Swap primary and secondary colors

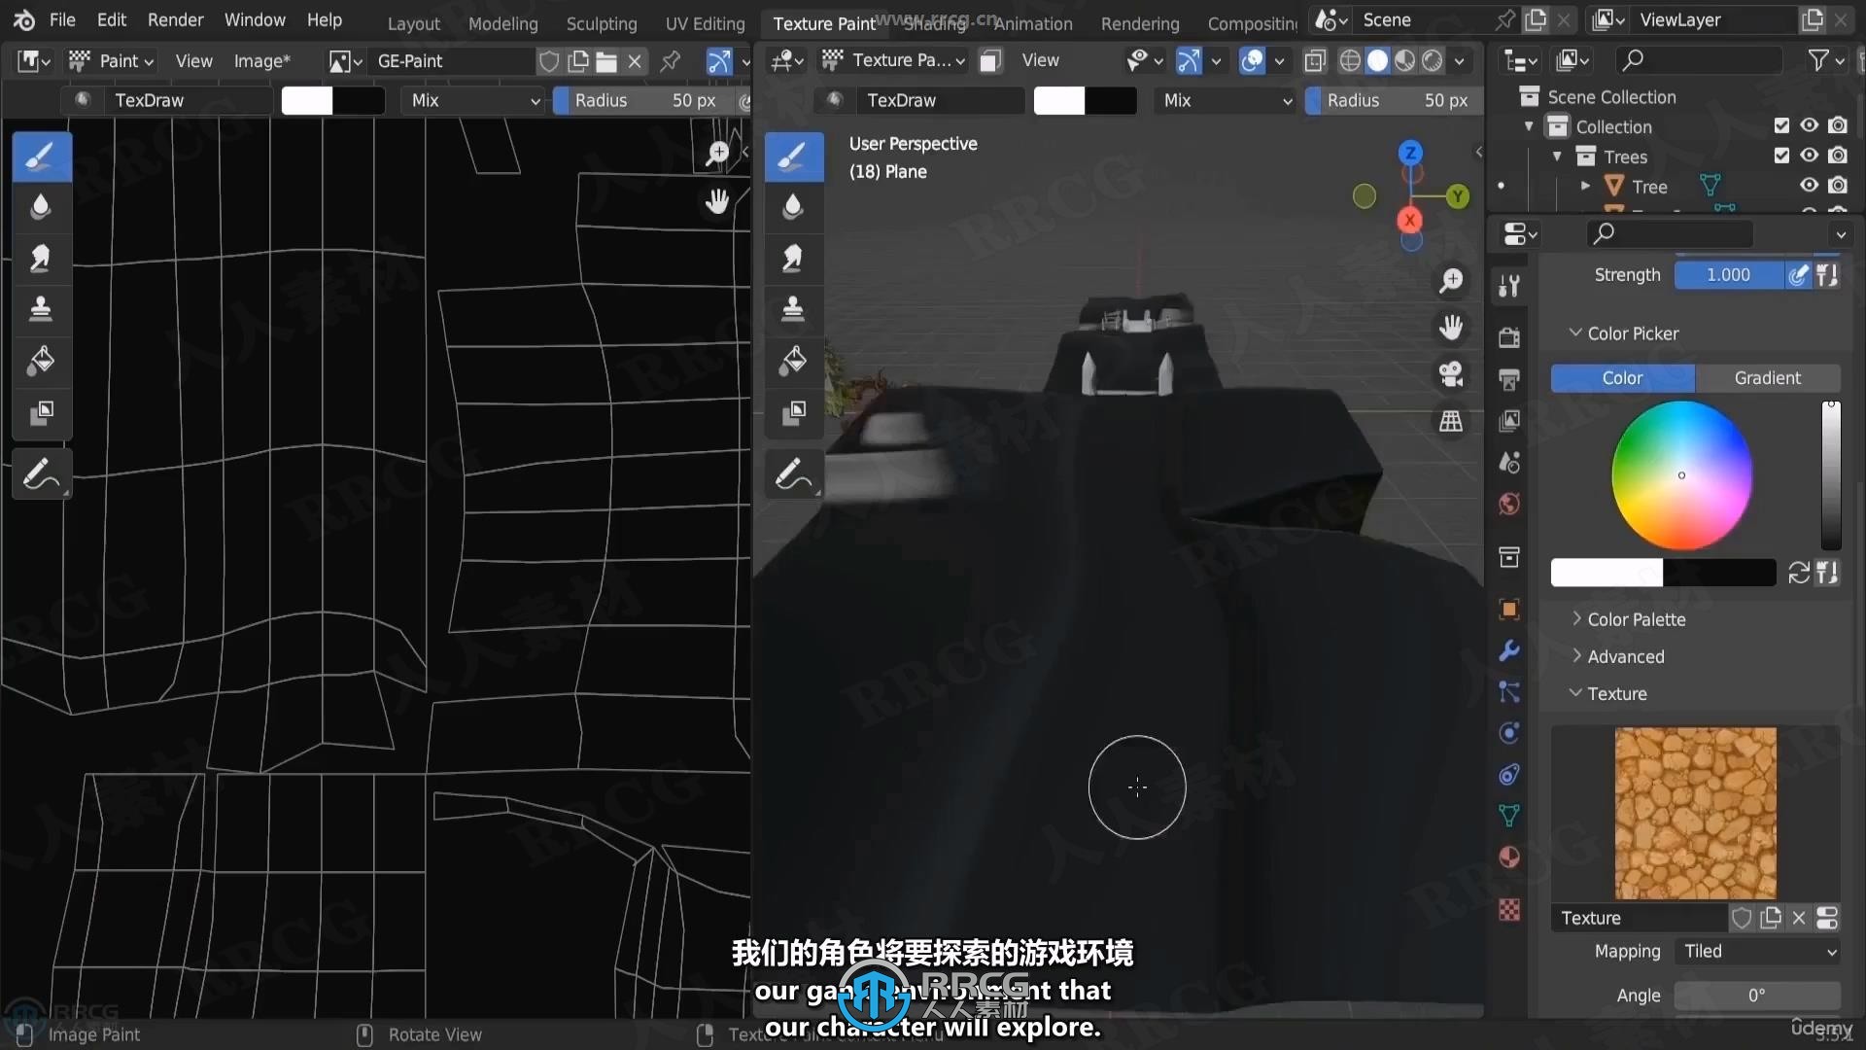coord(1799,574)
